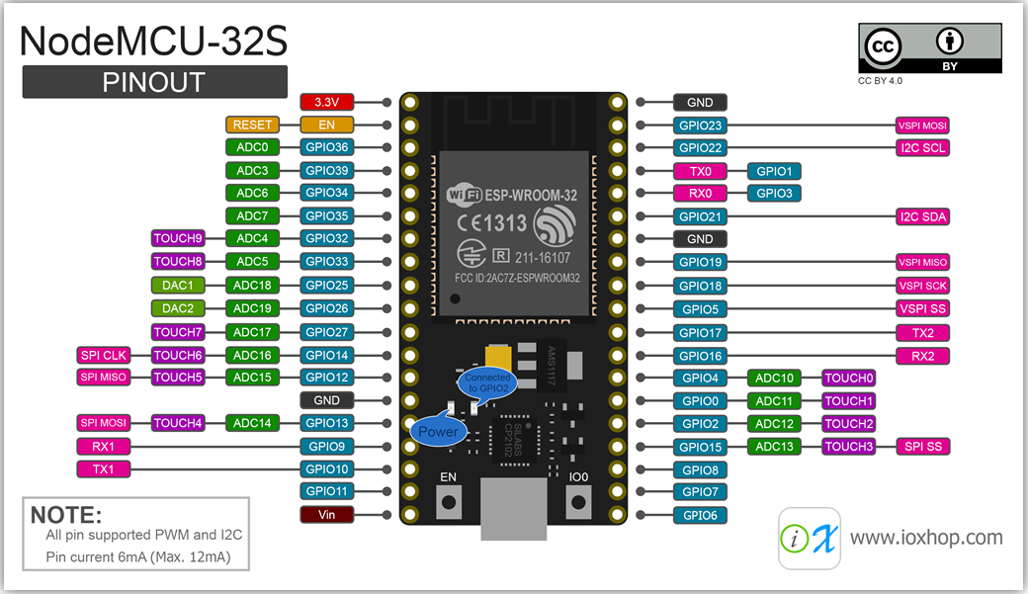Click the RX0 label

coord(700,194)
